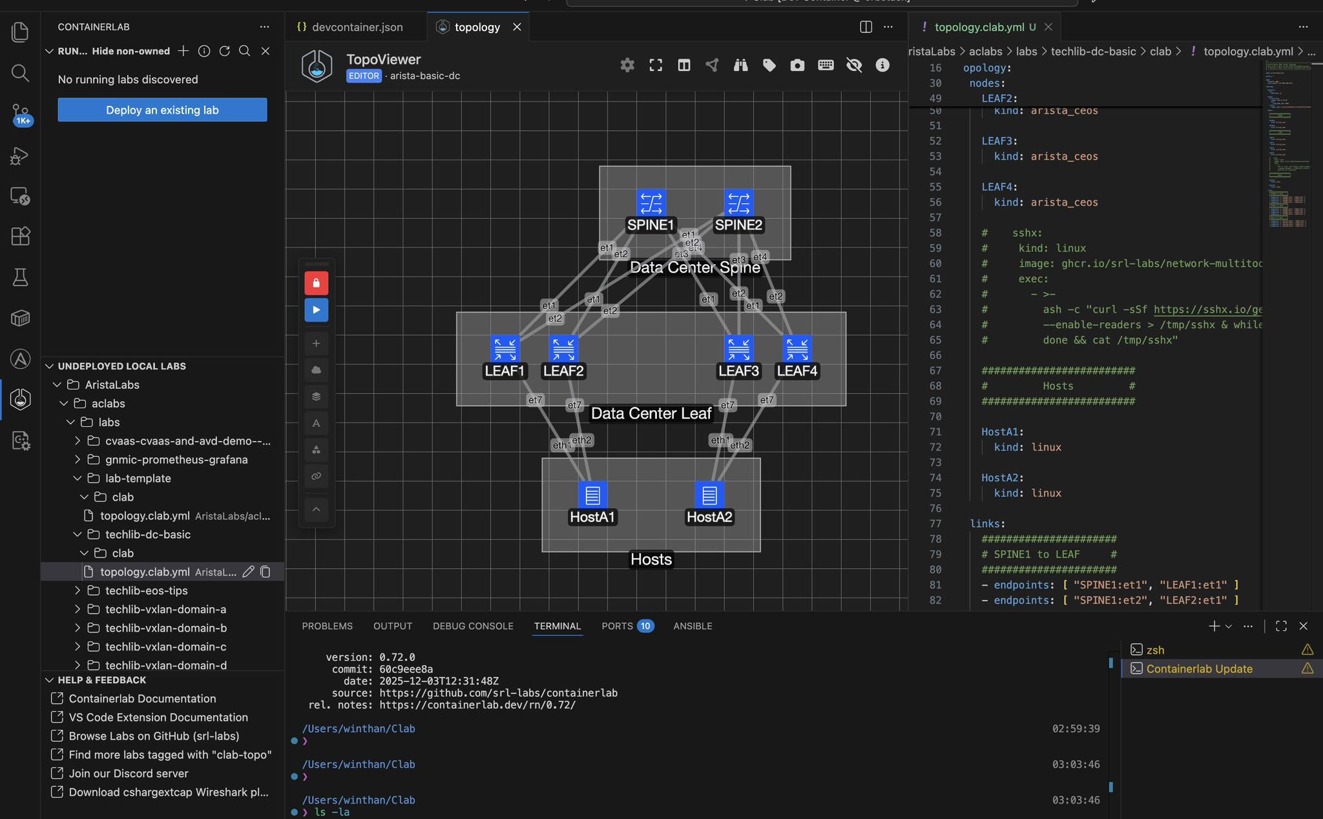Click edit pencil icon on selected topology.clab.yml
The image size is (1323, 819).
point(248,572)
